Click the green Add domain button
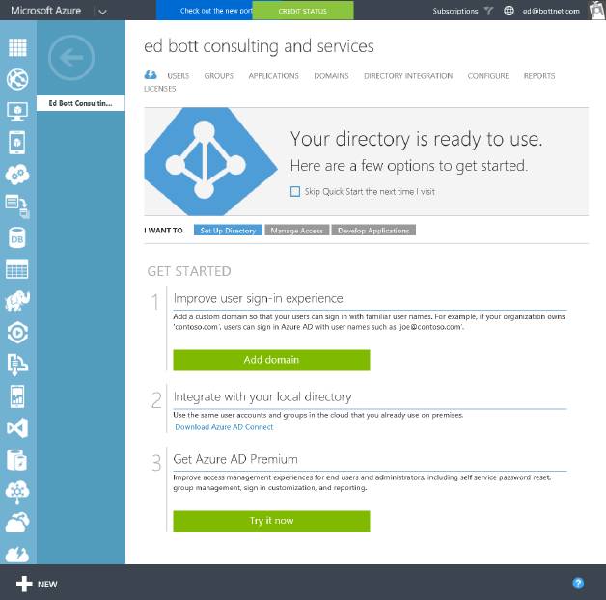 pos(271,360)
